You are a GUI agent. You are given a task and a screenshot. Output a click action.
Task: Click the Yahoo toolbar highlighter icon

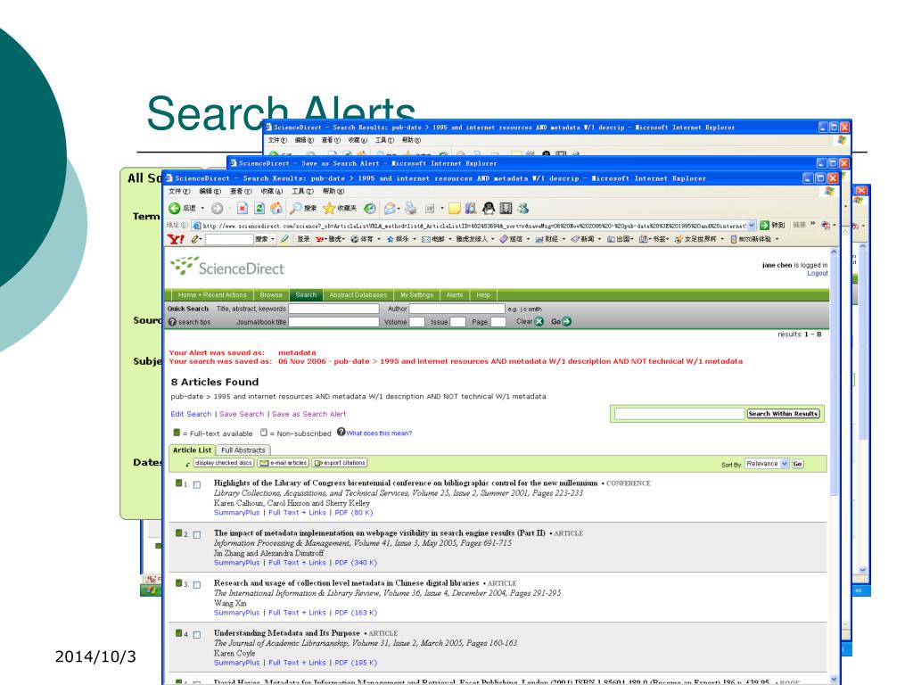(284, 239)
